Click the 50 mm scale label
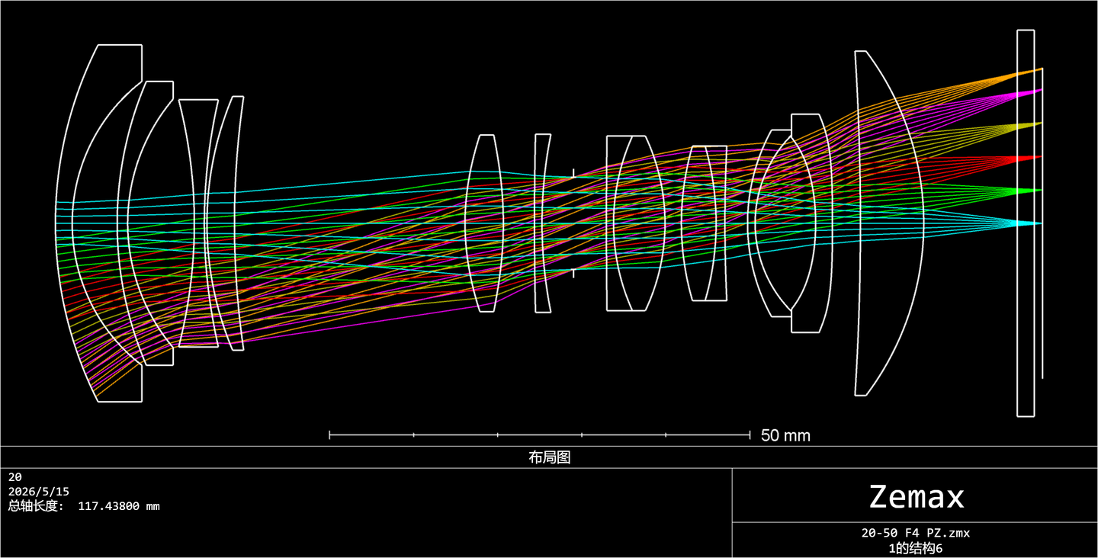 (x=785, y=435)
